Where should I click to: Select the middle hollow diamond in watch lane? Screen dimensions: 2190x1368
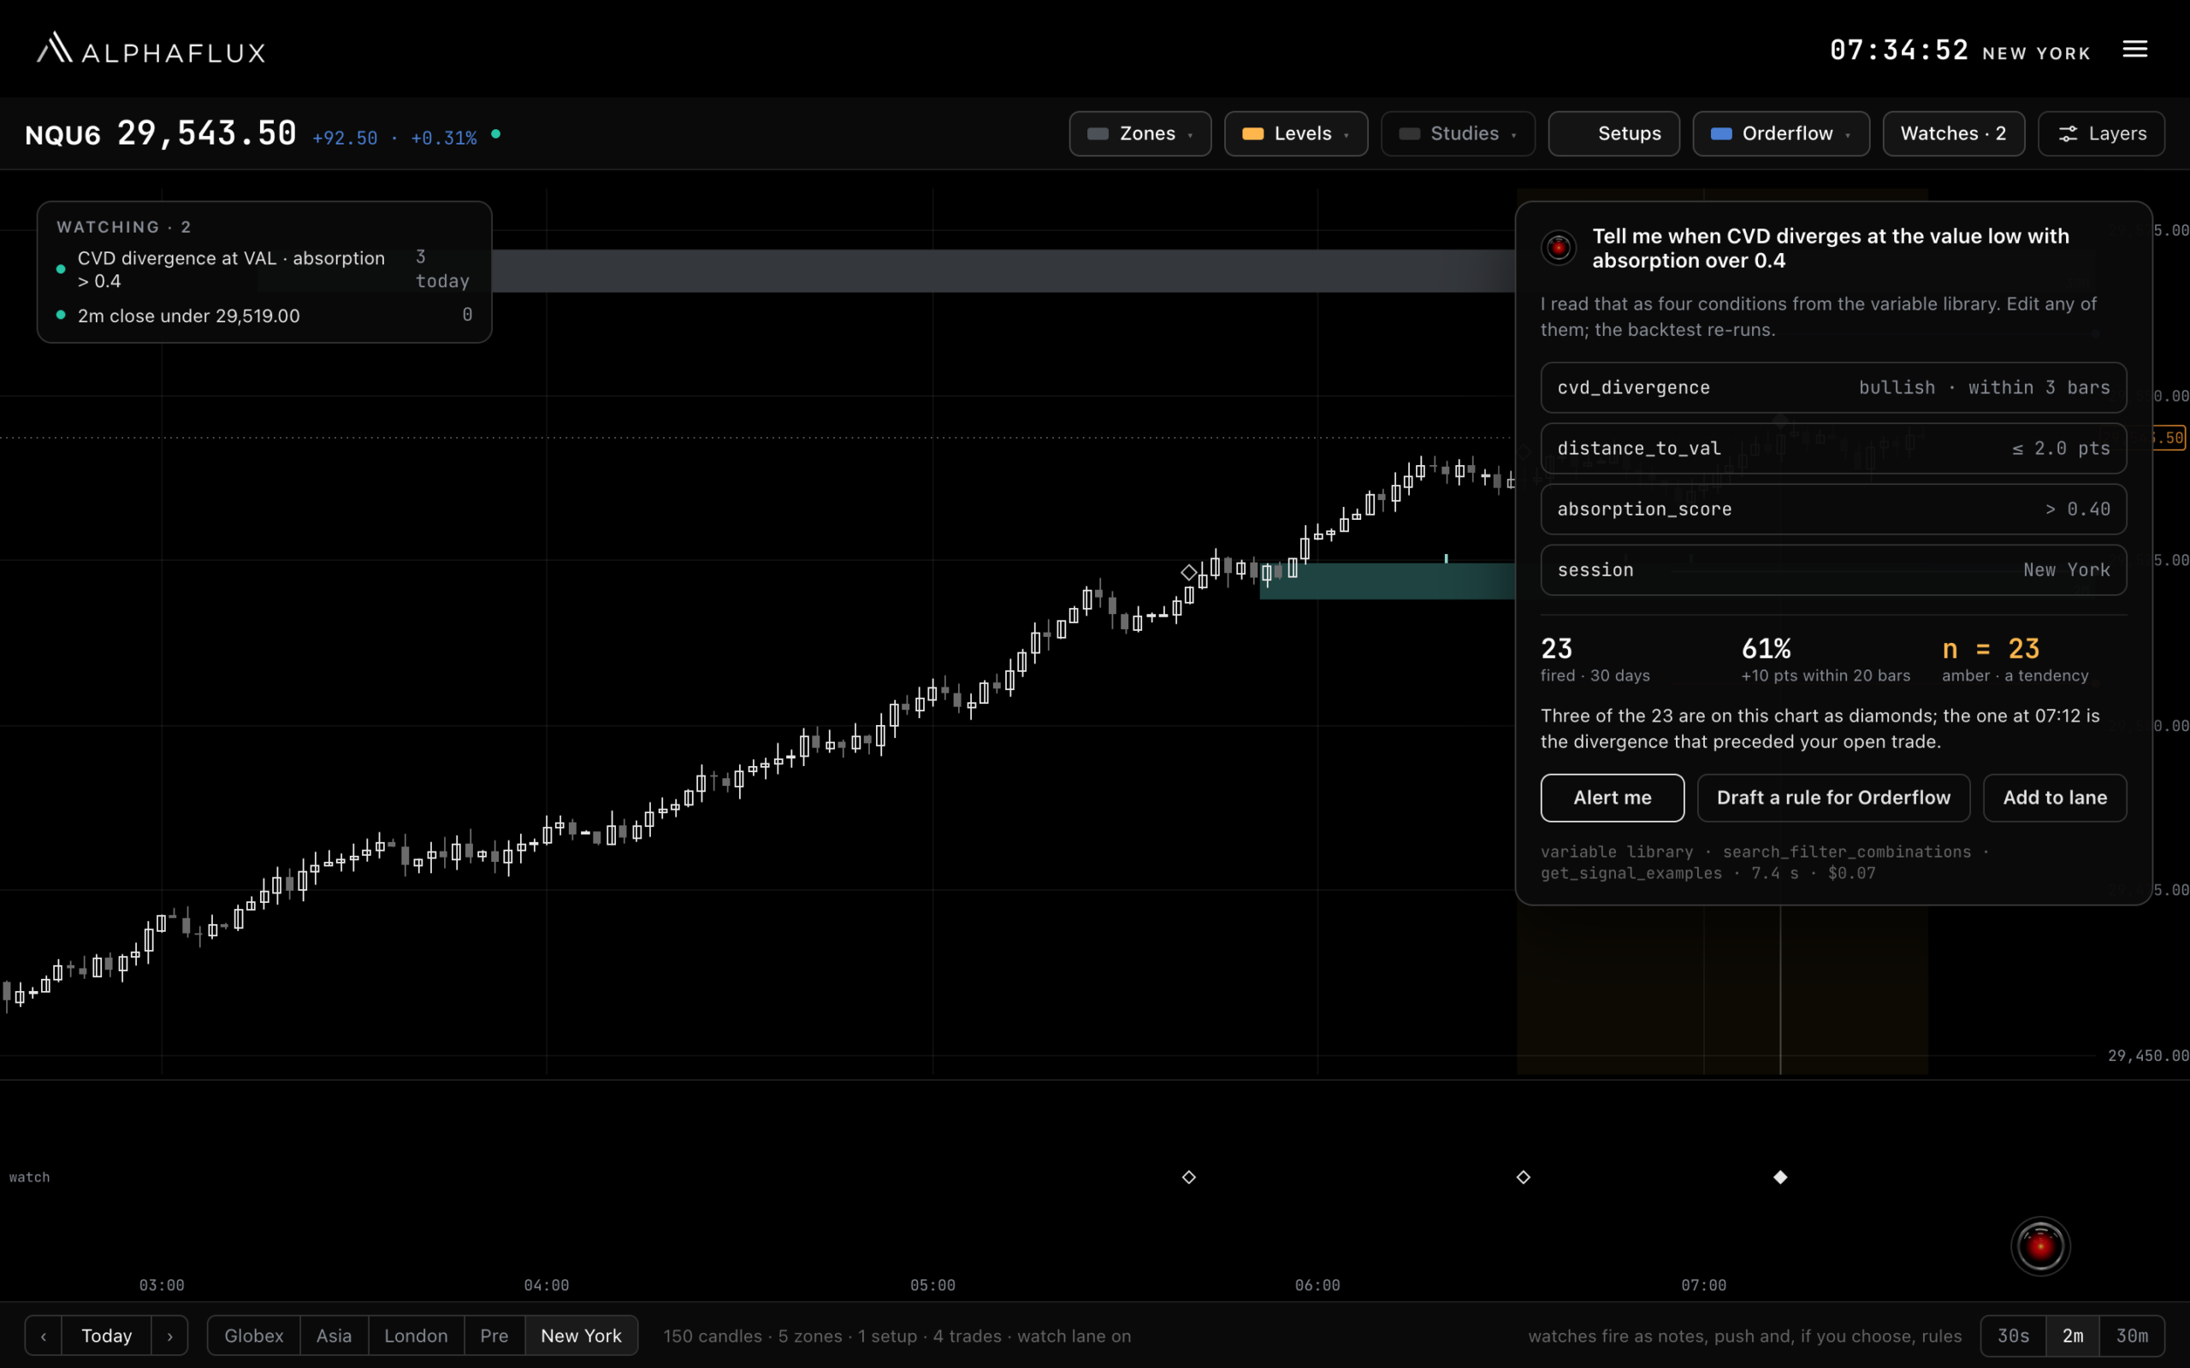[1523, 1177]
